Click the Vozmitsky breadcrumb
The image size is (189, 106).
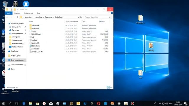pyautogui.click(x=29, y=17)
